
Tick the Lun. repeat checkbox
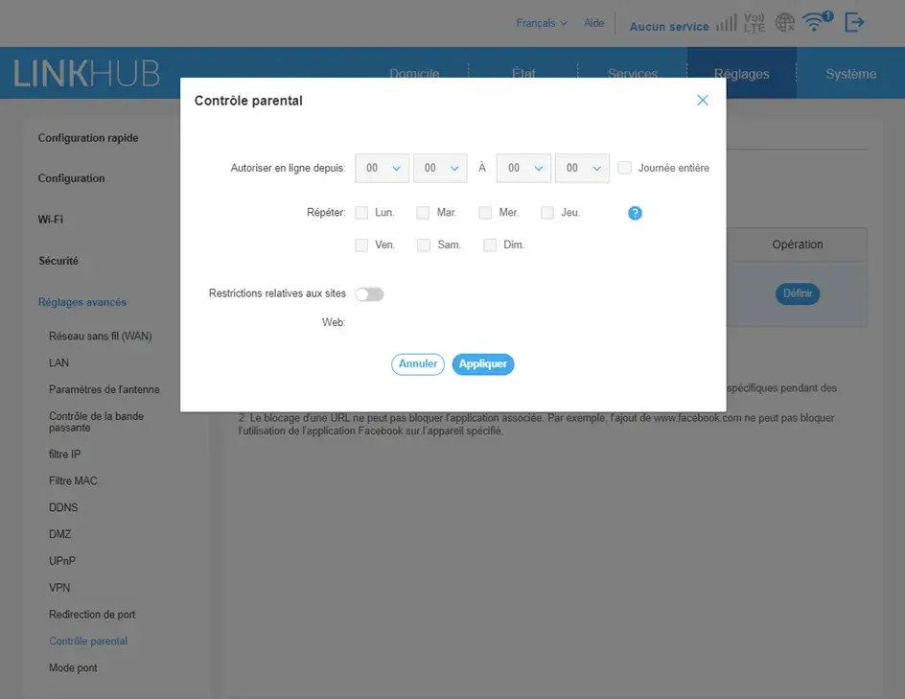[x=361, y=213]
